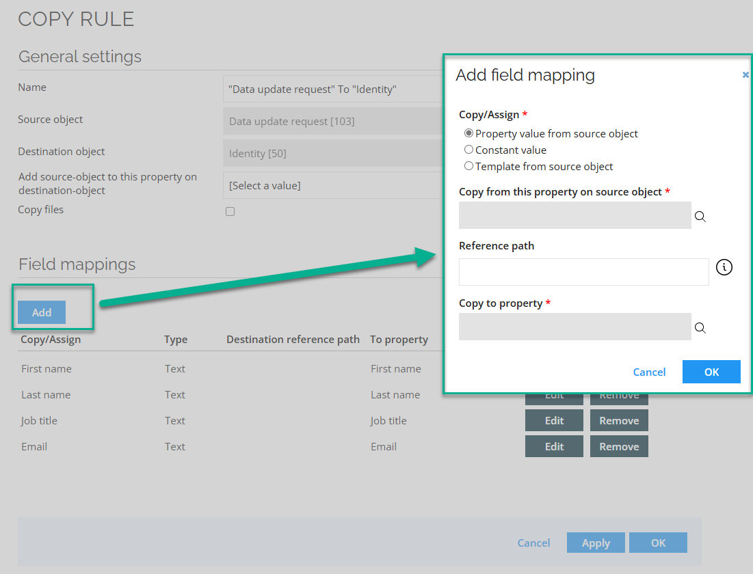Select Email in Copy/Assign column
Image resolution: width=753 pixels, height=574 pixels.
[x=34, y=446]
